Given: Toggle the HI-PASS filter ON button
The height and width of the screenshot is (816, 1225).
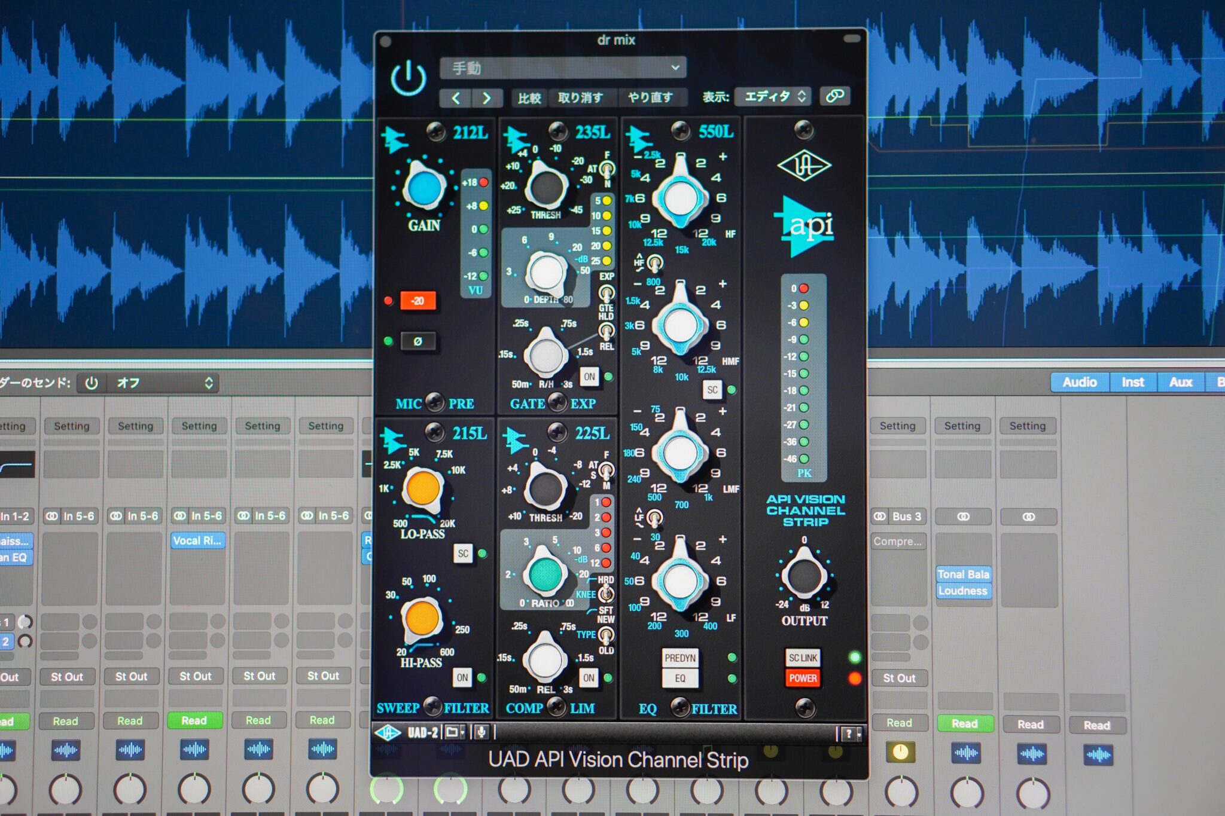Looking at the screenshot, I should click(462, 677).
